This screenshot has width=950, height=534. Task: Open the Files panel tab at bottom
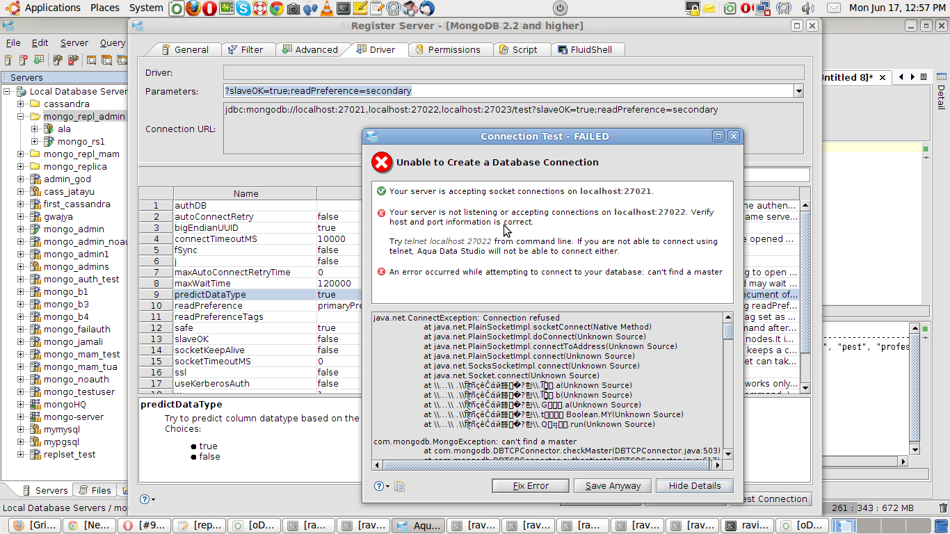pyautogui.click(x=95, y=490)
